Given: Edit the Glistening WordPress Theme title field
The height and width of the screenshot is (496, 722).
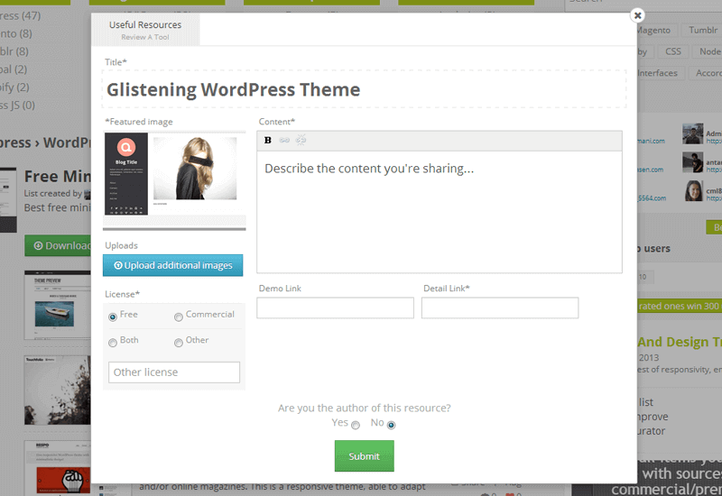Looking at the screenshot, I should 364,89.
